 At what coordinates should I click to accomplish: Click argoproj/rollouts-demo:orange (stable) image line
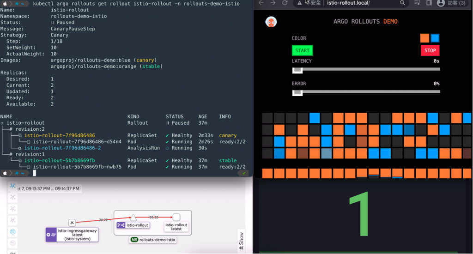[x=107, y=67]
